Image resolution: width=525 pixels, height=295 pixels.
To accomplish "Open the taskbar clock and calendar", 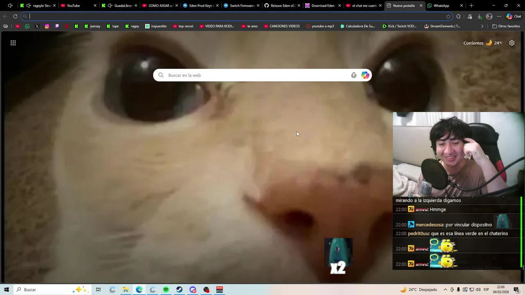I will (501, 290).
